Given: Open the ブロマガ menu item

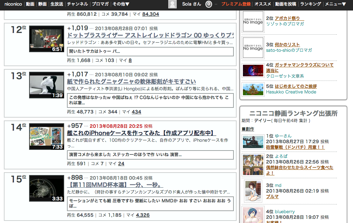Looking at the screenshot, I should coord(100,4).
